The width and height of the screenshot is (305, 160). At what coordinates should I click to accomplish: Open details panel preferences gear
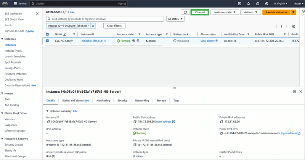click(x=294, y=92)
